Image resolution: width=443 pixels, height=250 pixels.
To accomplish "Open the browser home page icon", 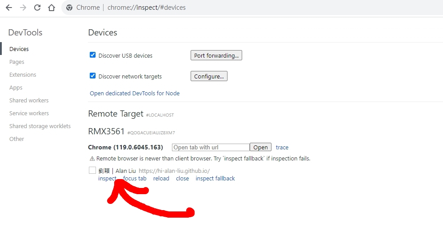I will [52, 8].
